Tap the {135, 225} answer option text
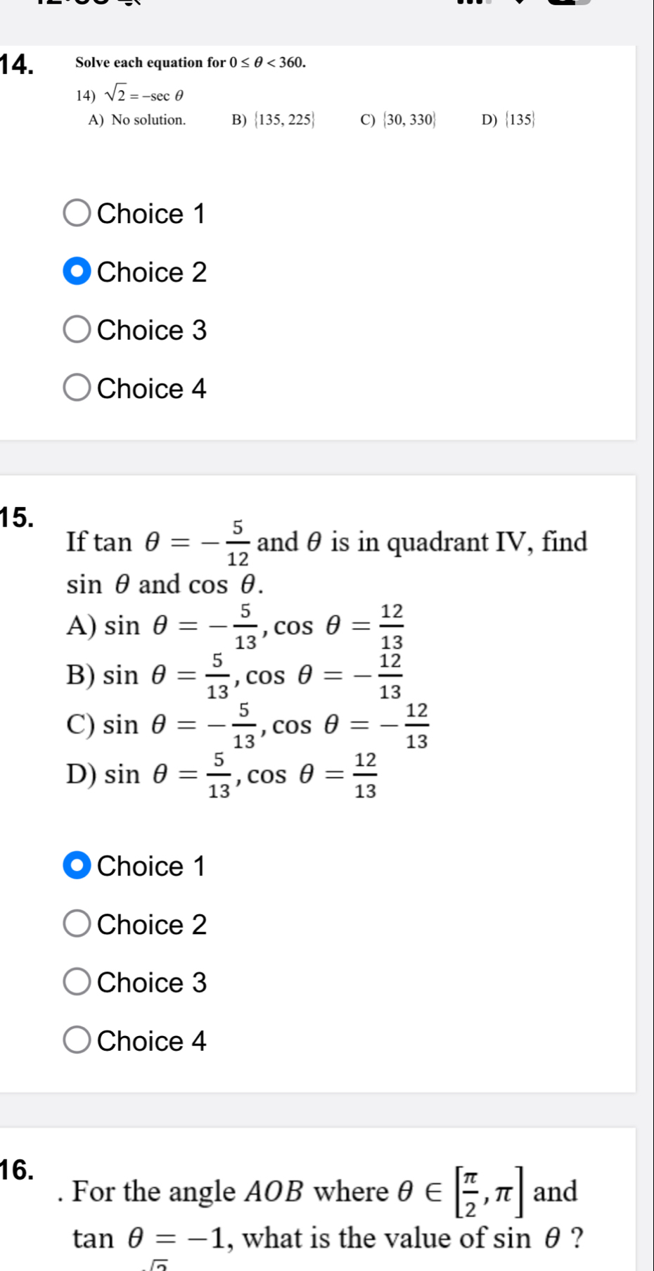 click(284, 120)
